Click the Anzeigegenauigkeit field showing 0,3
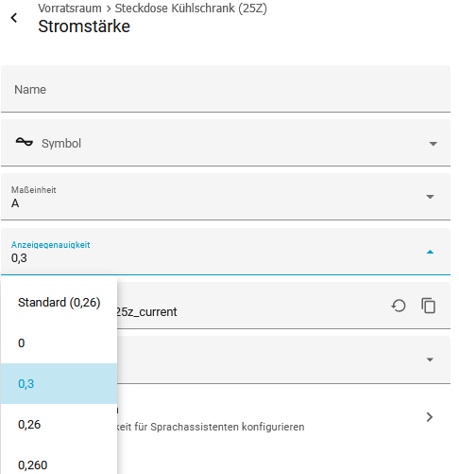Viewport: 459px width, 474px height. [226, 252]
